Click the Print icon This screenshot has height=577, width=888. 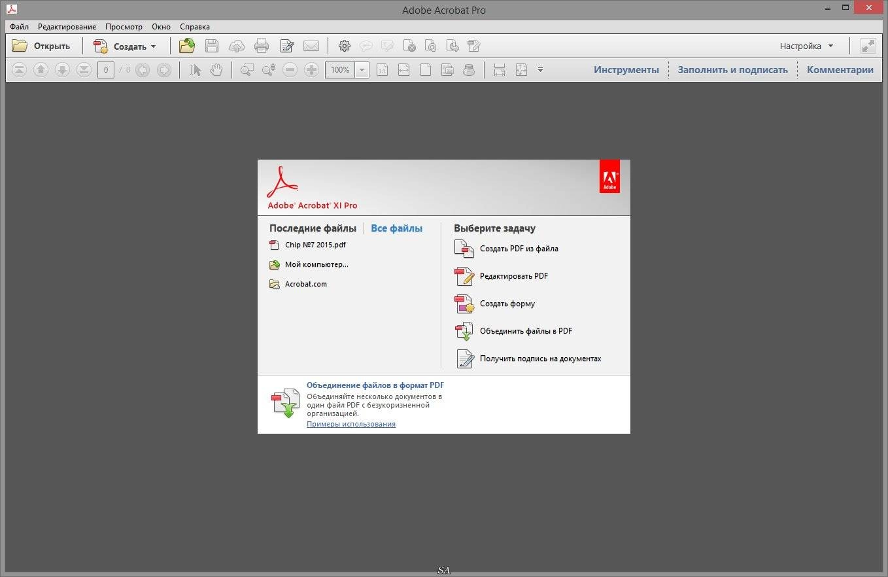262,46
